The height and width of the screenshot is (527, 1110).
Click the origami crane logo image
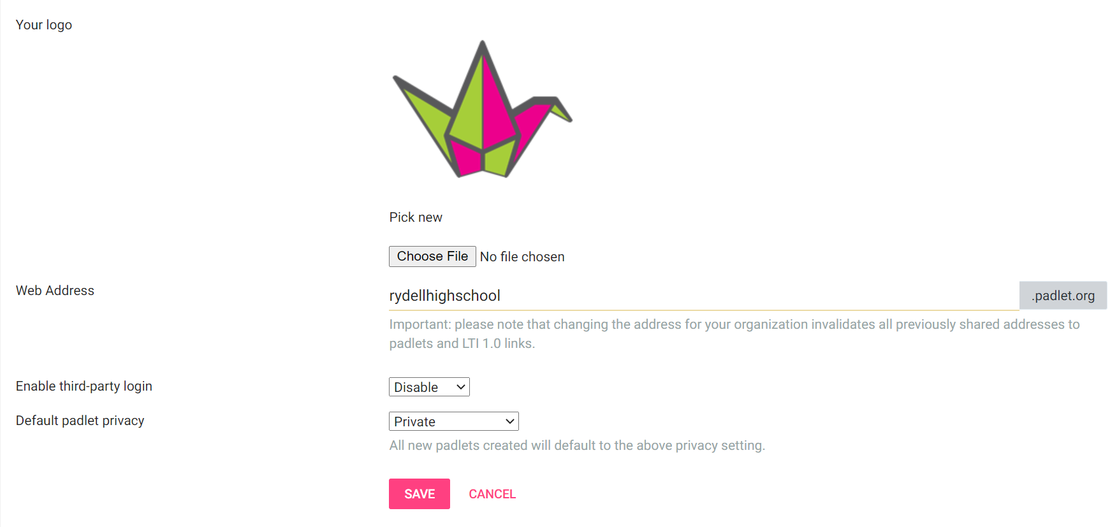click(483, 109)
